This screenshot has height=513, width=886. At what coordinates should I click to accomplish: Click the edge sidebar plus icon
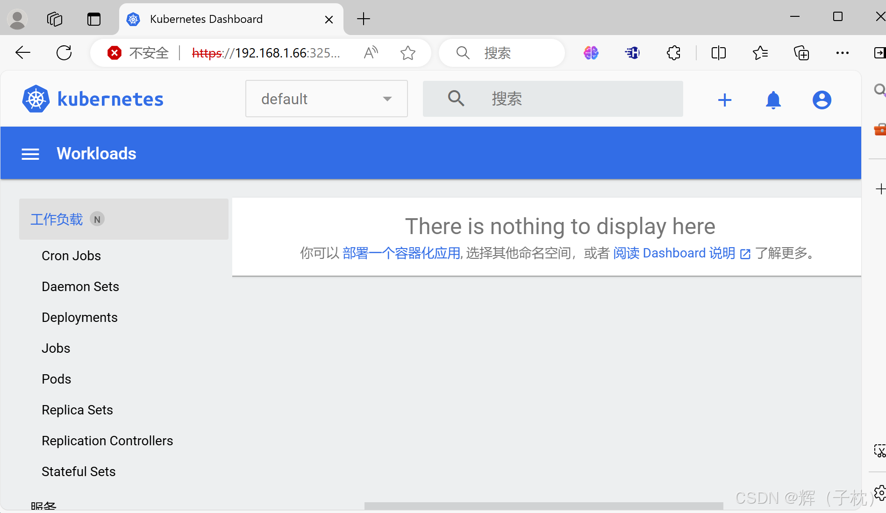(x=880, y=189)
